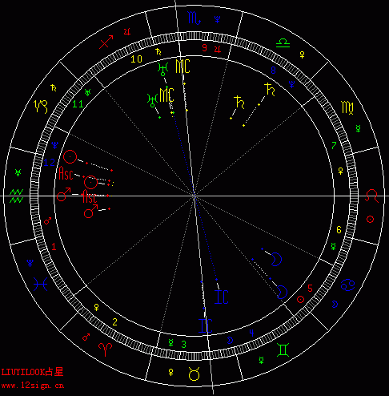
Task: Select the green Aquarius wave glyph
Action: pos(17,196)
